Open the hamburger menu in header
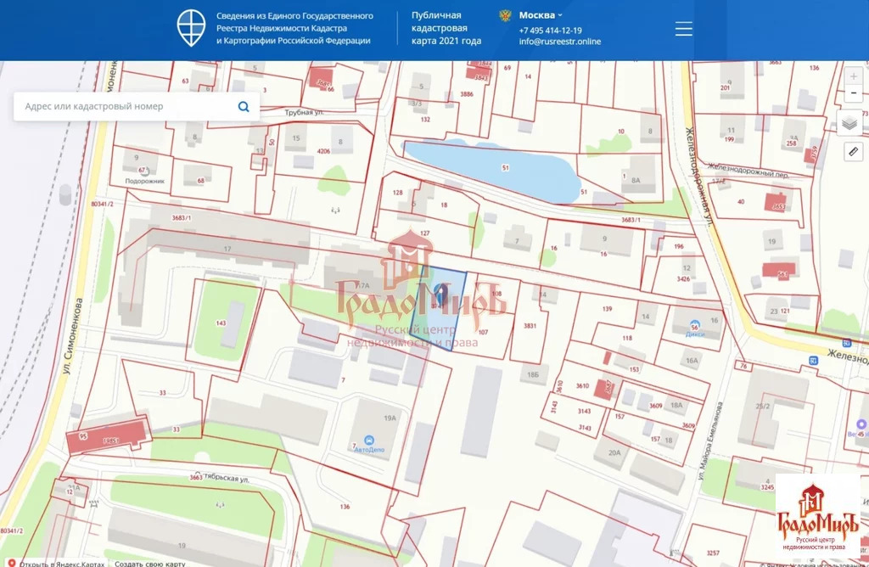 683,29
